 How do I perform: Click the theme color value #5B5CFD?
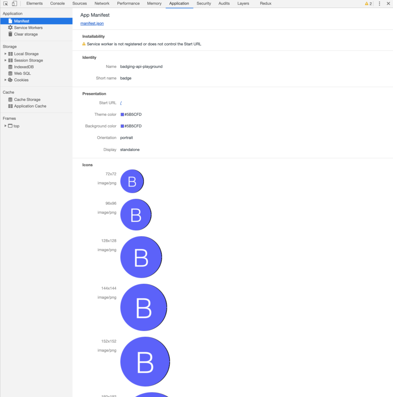(x=133, y=114)
